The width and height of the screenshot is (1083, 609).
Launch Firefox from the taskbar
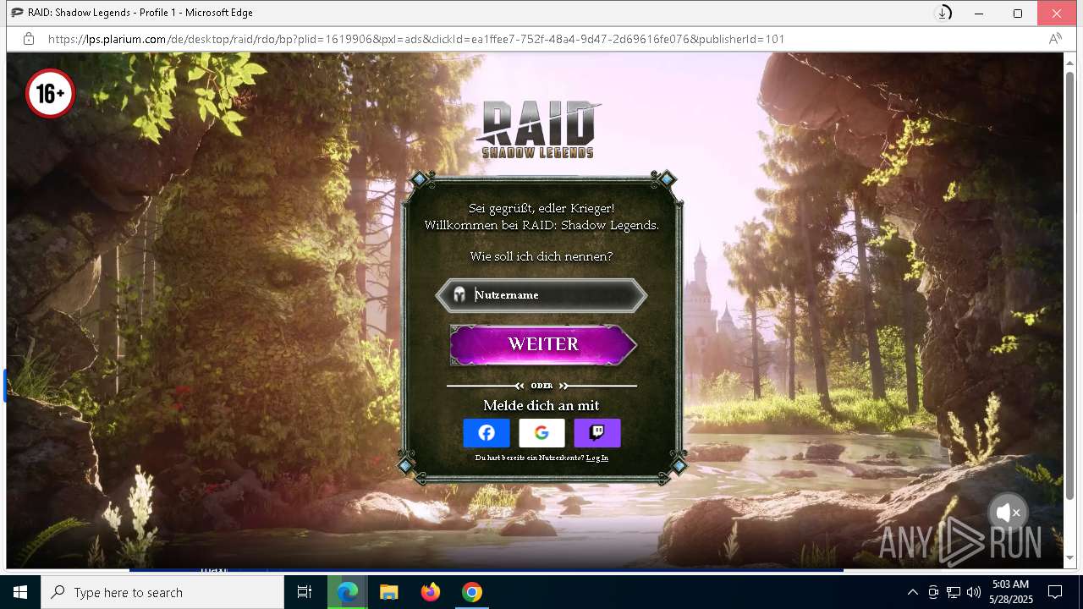pos(431,592)
